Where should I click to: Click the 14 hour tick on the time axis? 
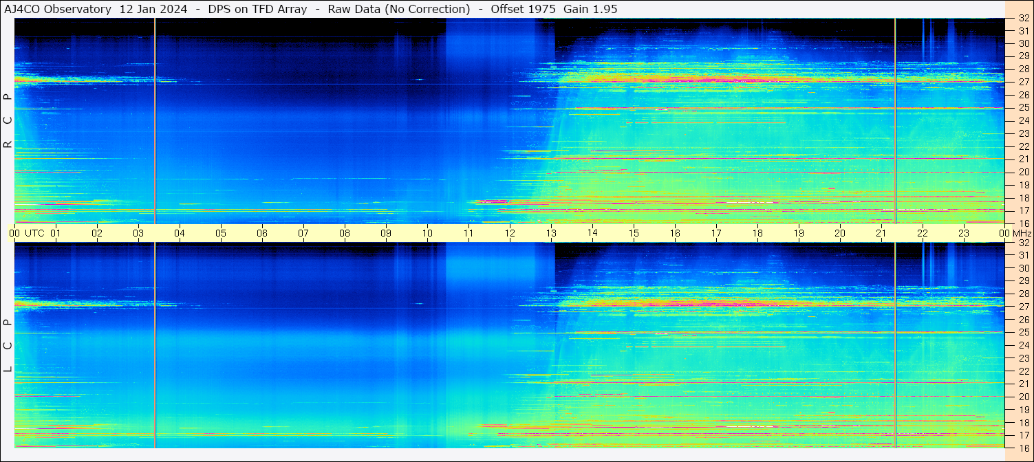[x=592, y=233]
